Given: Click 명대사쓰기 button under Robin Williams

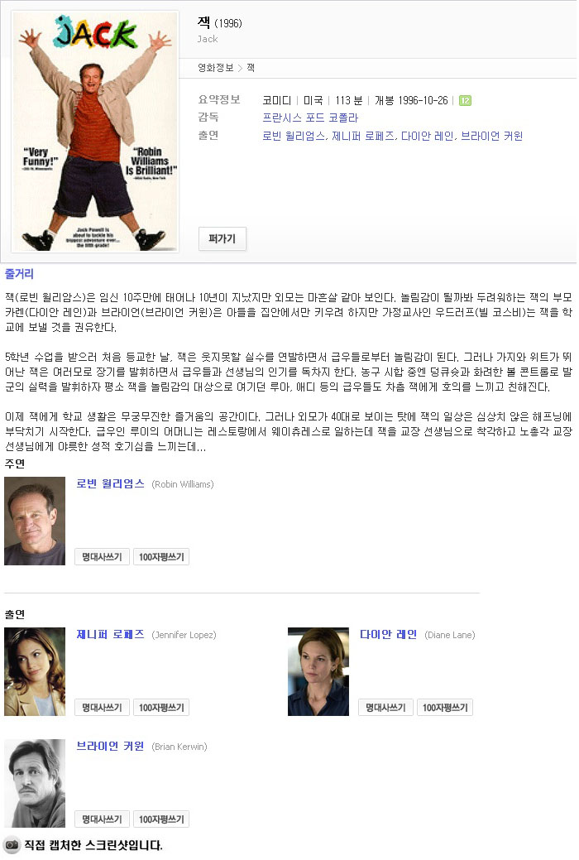Looking at the screenshot, I should (102, 557).
